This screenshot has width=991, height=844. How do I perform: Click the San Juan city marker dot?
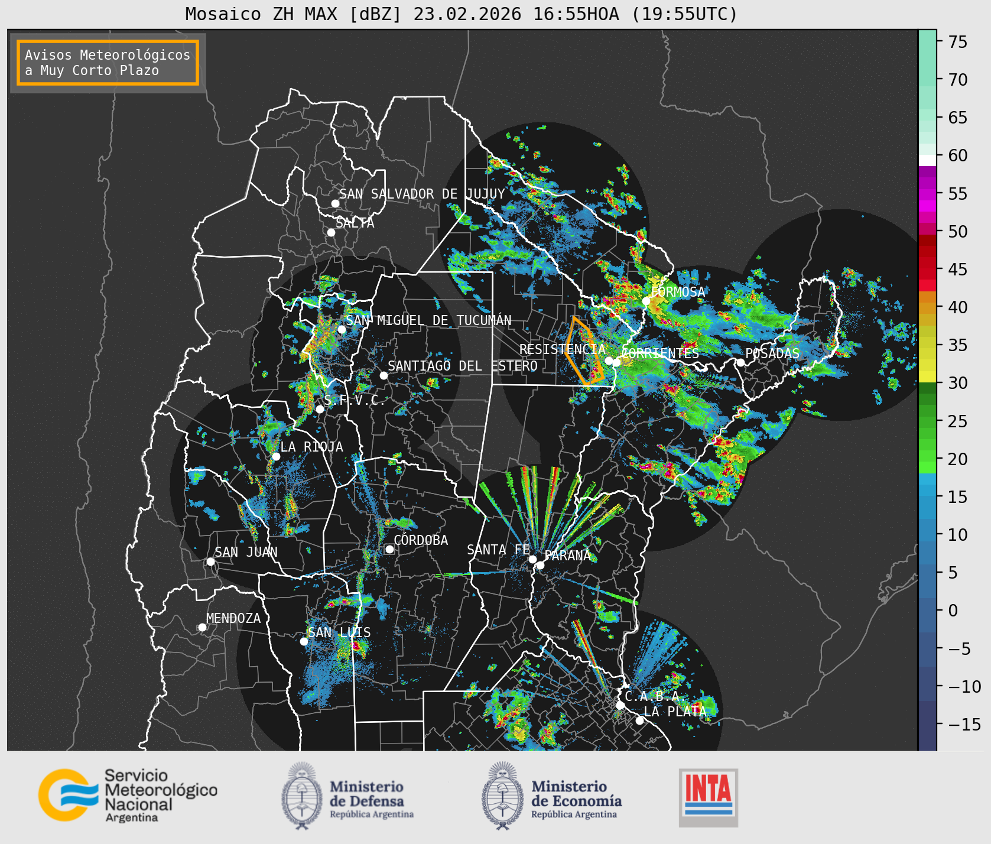[210, 561]
